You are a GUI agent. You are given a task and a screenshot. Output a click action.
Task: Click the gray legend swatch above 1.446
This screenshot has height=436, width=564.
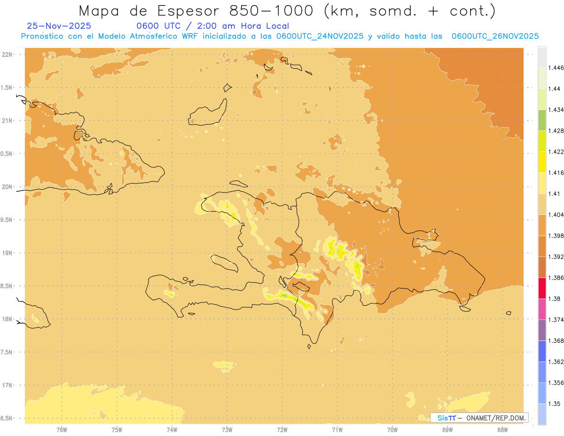(542, 57)
